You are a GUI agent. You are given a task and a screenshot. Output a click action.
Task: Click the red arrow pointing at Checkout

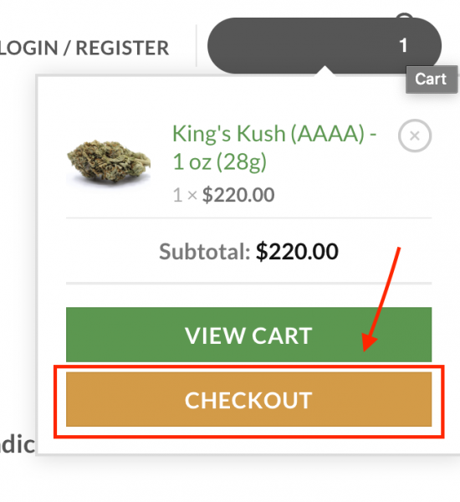[381, 300]
